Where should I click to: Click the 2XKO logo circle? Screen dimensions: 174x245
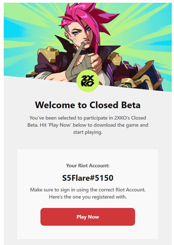[x=88, y=81]
